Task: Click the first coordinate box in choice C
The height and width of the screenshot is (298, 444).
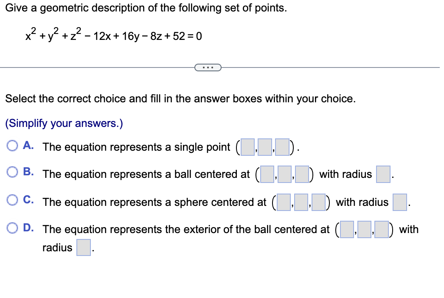Action: (x=283, y=202)
